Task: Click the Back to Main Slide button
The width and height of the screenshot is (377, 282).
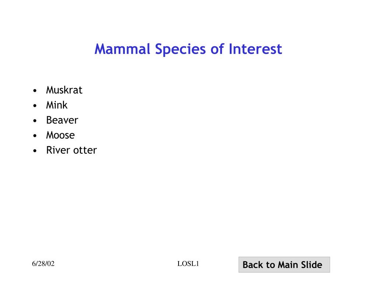Action: tap(284, 264)
